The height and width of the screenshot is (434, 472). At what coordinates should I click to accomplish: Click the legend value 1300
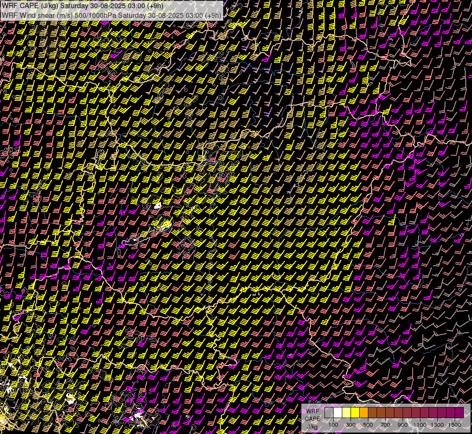437,425
